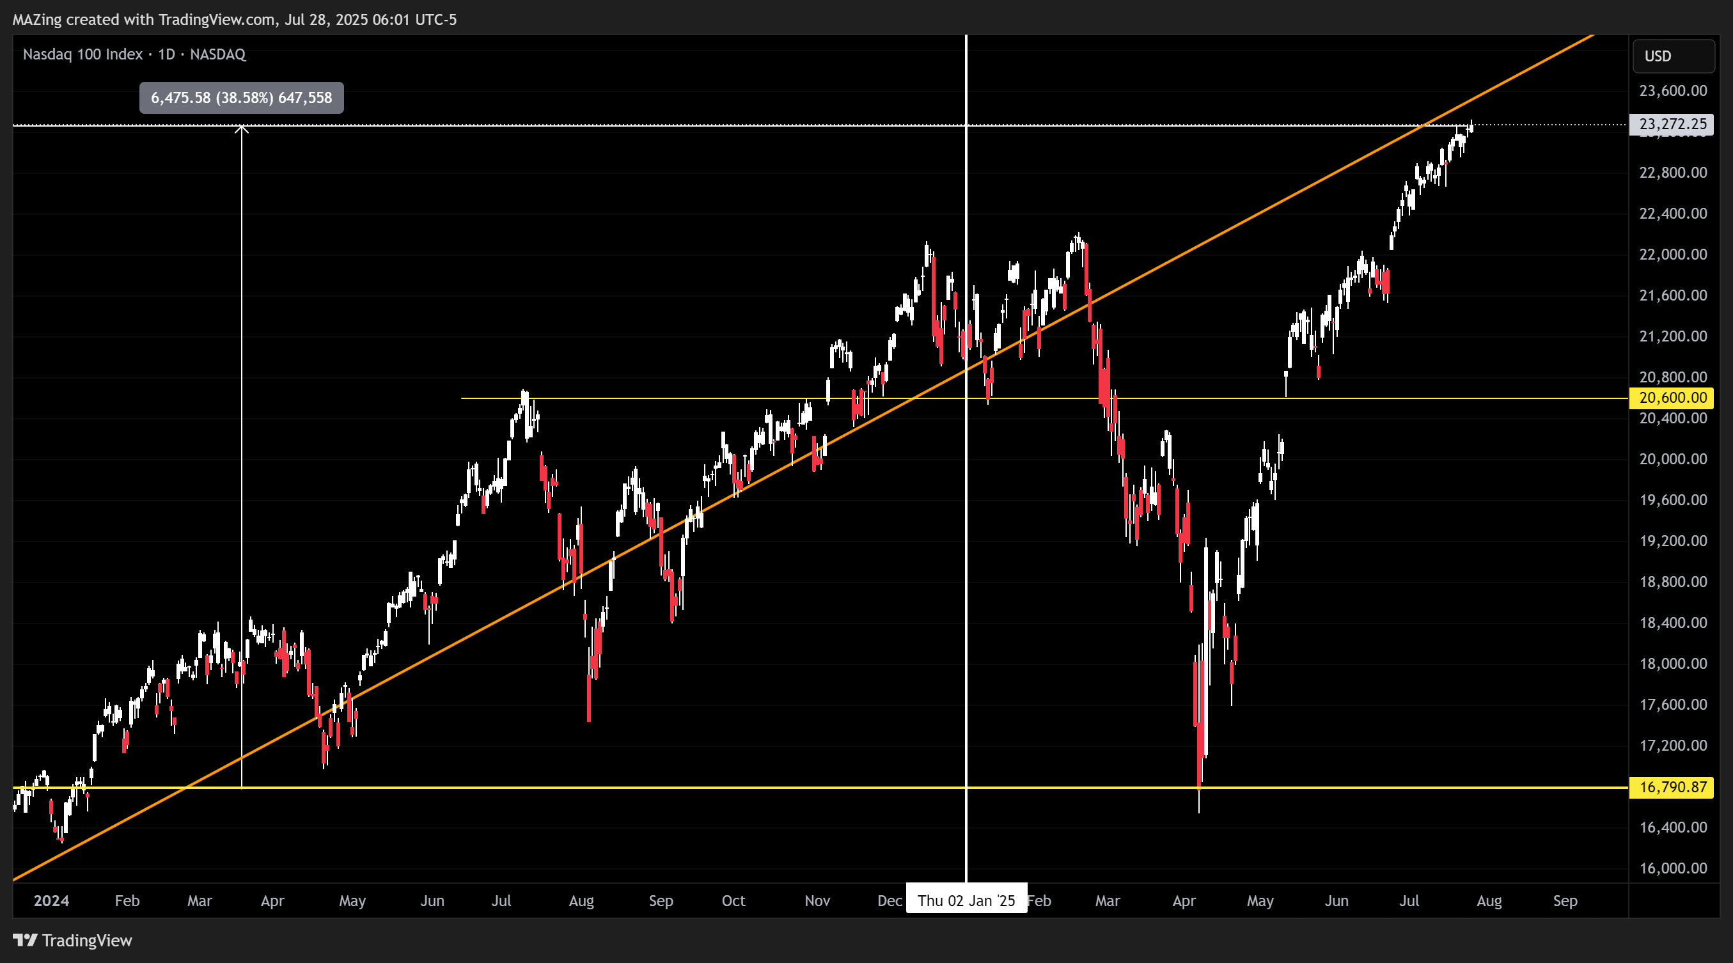Click the Aug label left of first Sep
Viewport: 1733px width, 963px height.
[x=581, y=900]
